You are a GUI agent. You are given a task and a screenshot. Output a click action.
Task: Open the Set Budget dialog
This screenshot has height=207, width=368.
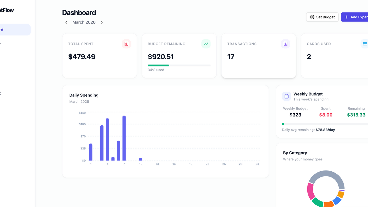click(322, 17)
